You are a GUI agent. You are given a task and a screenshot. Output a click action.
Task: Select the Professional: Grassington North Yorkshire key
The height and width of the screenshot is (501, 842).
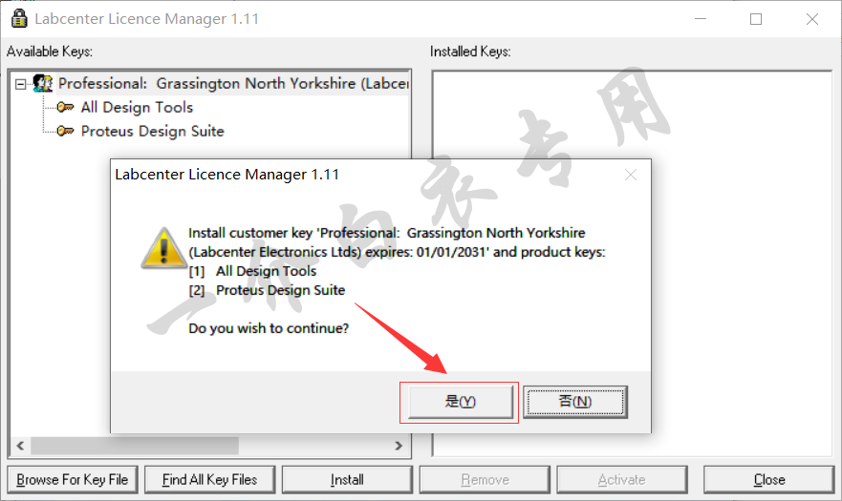click(233, 84)
